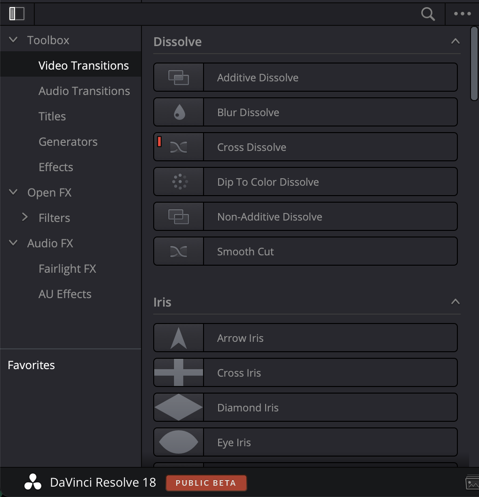
Task: Toggle the Effects Library panel sidebar
Action: coord(17,14)
